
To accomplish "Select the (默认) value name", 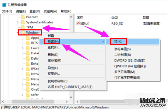I will 85,23.
